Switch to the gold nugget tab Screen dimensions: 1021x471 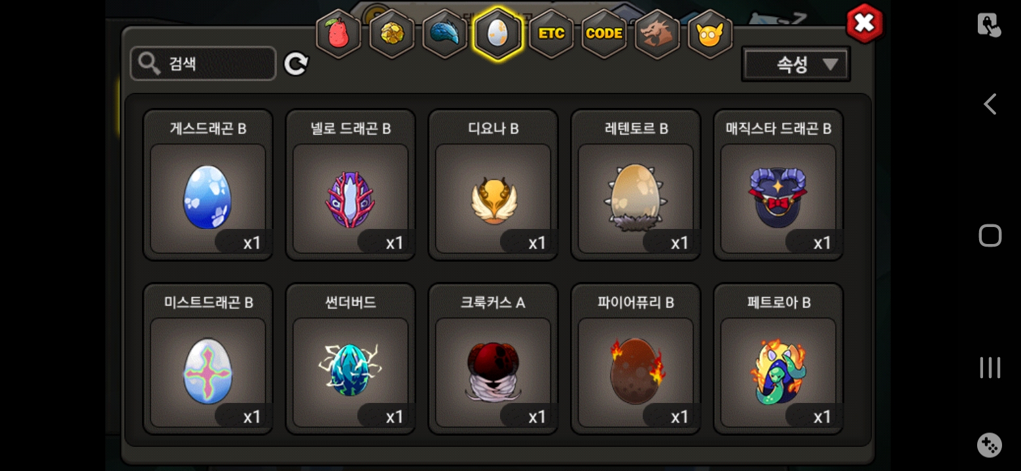click(x=391, y=34)
